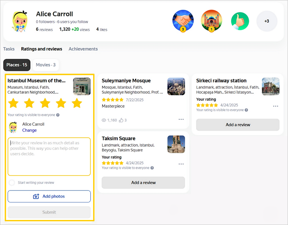Open the three-dot menu on Suleymaniye Mosque card

pyautogui.click(x=181, y=119)
